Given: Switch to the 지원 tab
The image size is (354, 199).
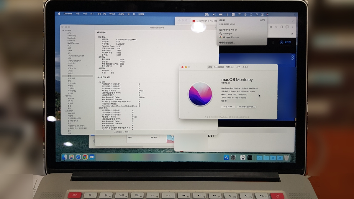Looking at the screenshot, I should 238,67.
